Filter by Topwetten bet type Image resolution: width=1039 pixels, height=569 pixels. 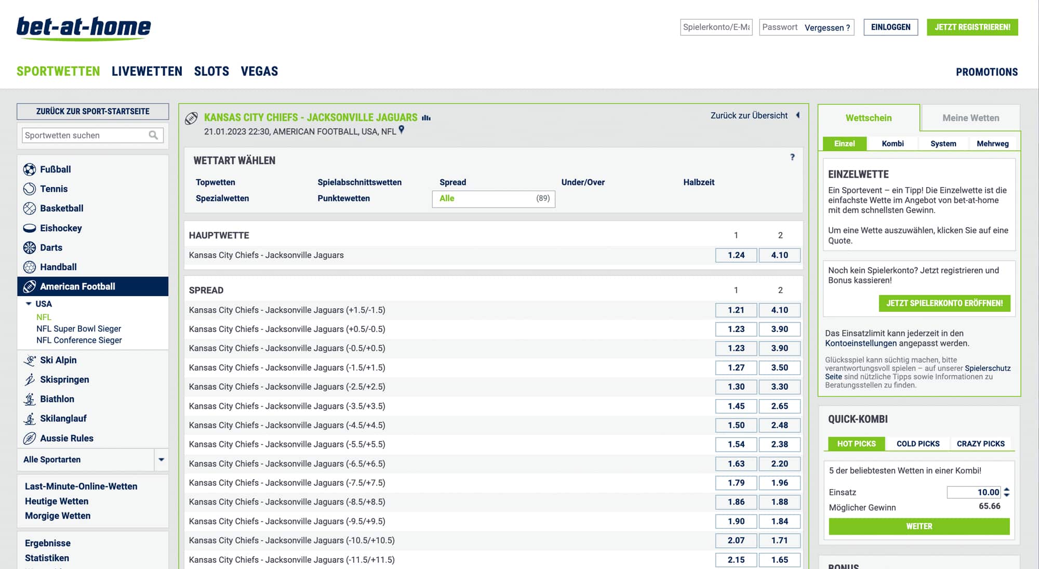click(x=215, y=182)
